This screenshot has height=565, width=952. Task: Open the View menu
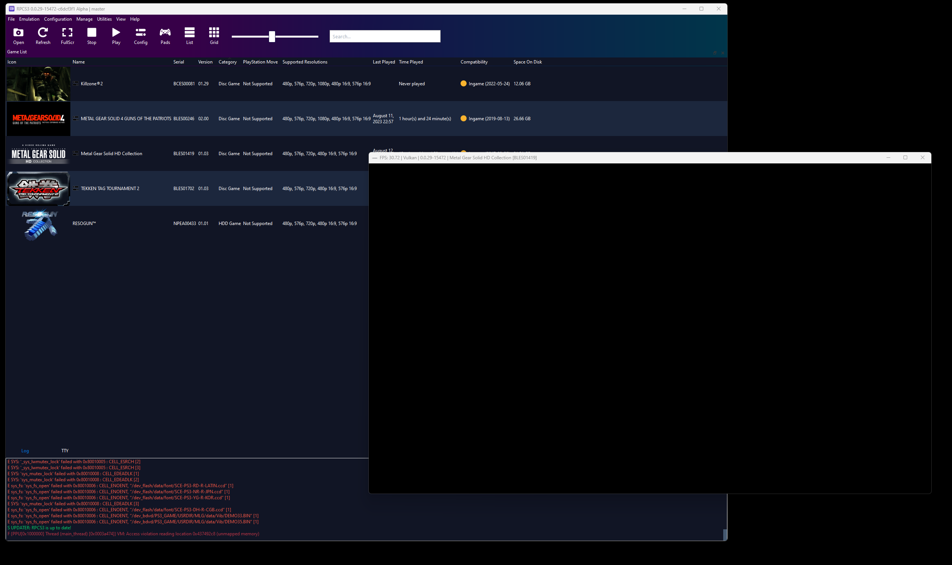click(x=121, y=19)
